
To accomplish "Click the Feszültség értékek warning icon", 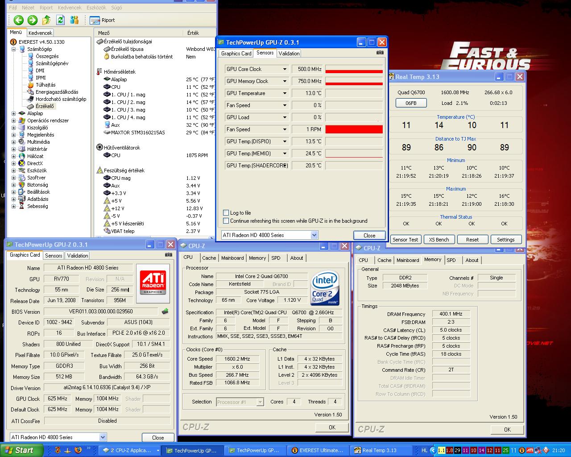I will click(100, 170).
